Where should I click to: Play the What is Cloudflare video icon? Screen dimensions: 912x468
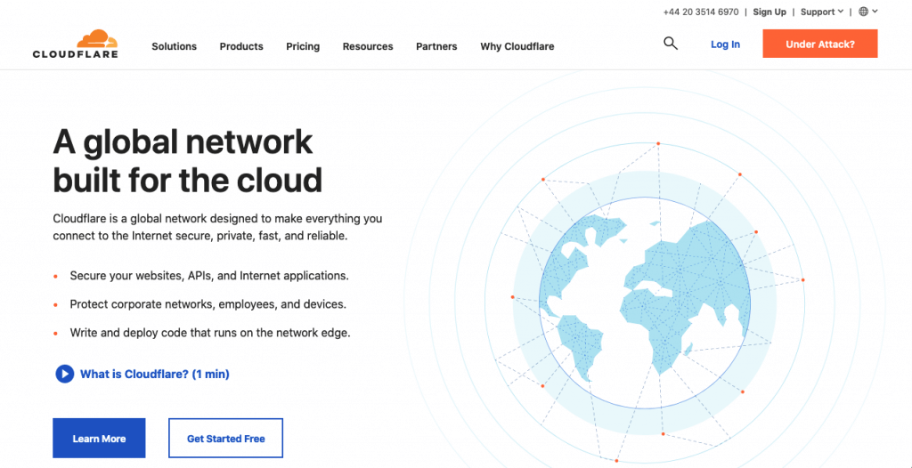point(64,374)
